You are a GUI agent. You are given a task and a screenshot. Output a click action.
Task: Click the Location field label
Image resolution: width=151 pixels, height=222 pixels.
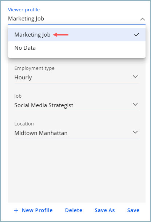(24, 124)
